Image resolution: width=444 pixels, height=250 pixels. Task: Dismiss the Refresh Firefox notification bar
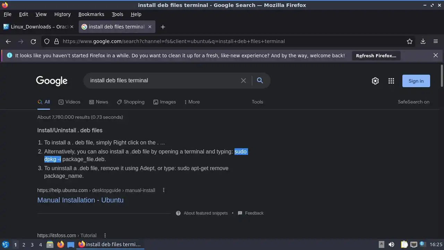click(436, 55)
